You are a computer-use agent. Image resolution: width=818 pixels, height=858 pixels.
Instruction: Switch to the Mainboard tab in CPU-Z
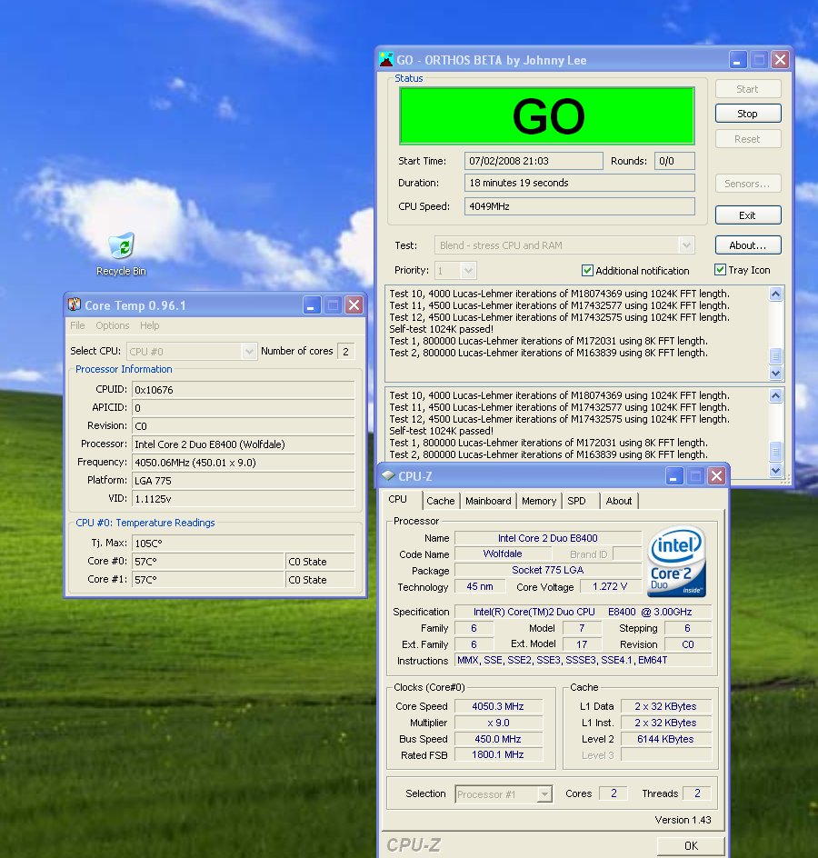488,501
